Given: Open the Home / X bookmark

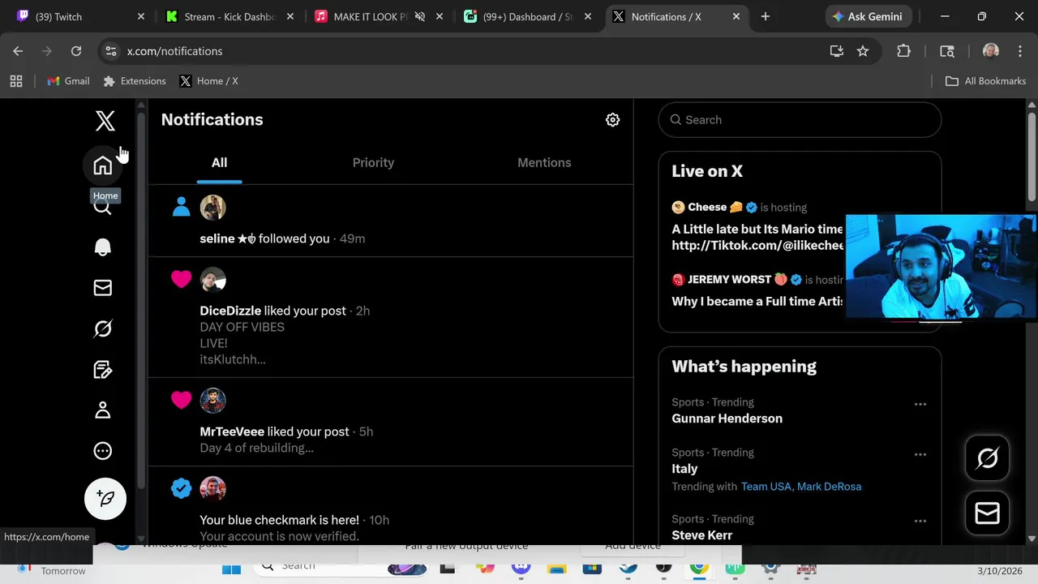Looking at the screenshot, I should point(208,81).
